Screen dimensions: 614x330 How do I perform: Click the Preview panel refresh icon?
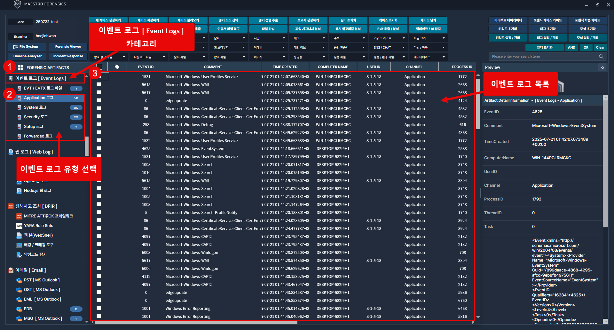[602, 67]
